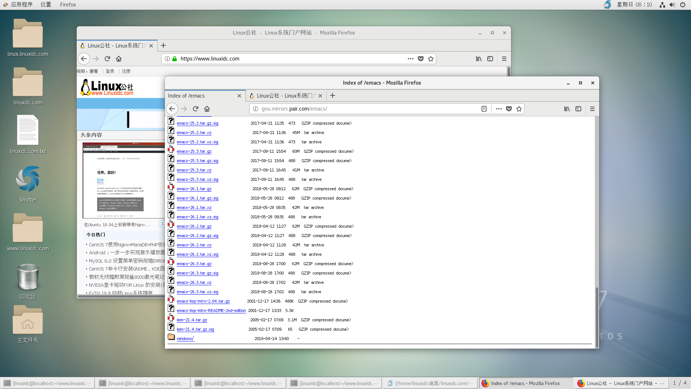The image size is (691, 389).
Task: Open emacs-lisp-intro-README-2nd-edition link
Action: pyautogui.click(x=211, y=310)
